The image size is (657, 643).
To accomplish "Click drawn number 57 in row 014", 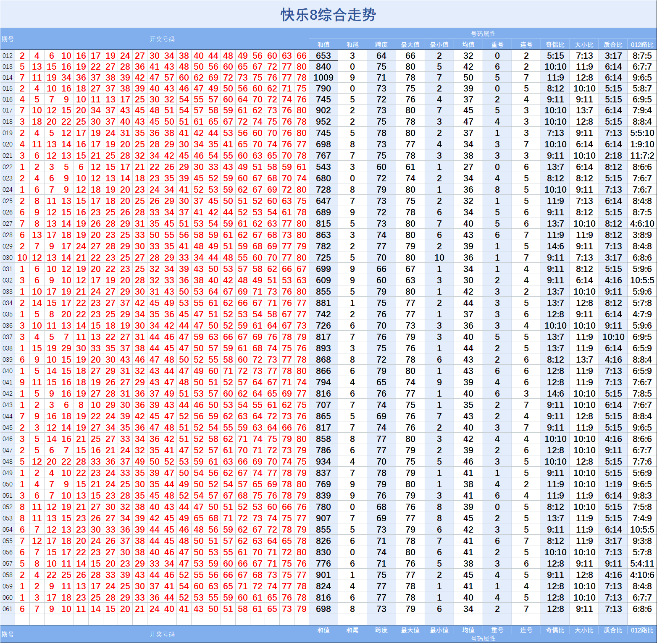I will pos(169,78).
